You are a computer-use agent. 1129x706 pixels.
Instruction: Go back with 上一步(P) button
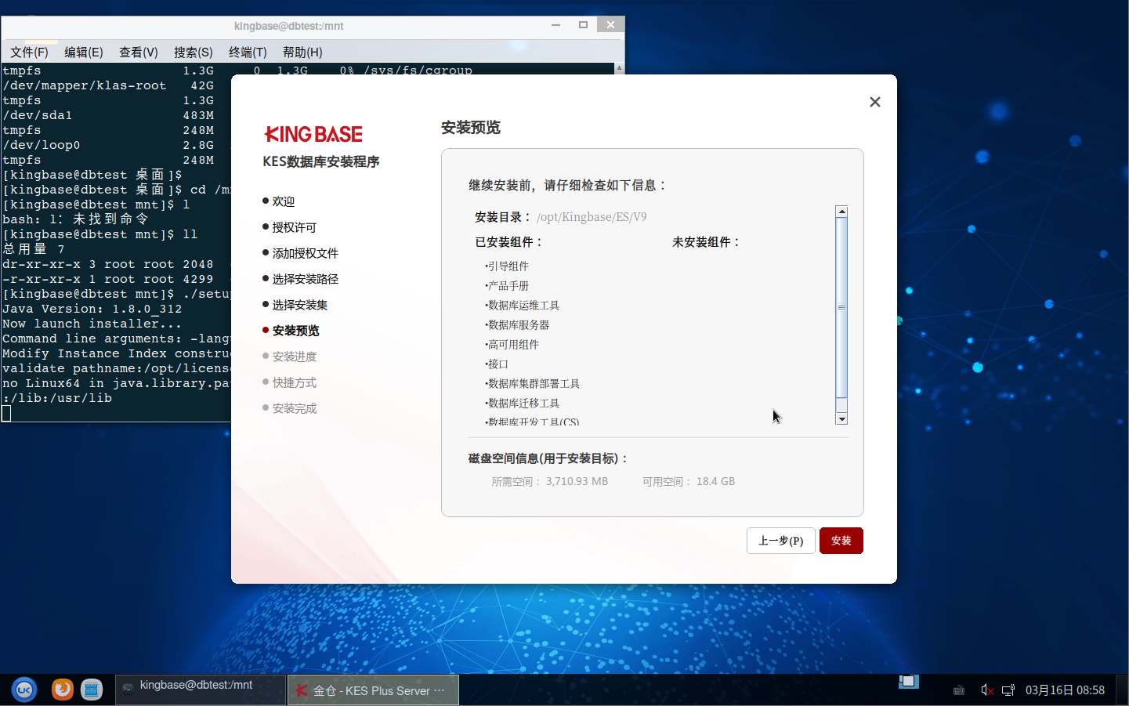point(780,541)
